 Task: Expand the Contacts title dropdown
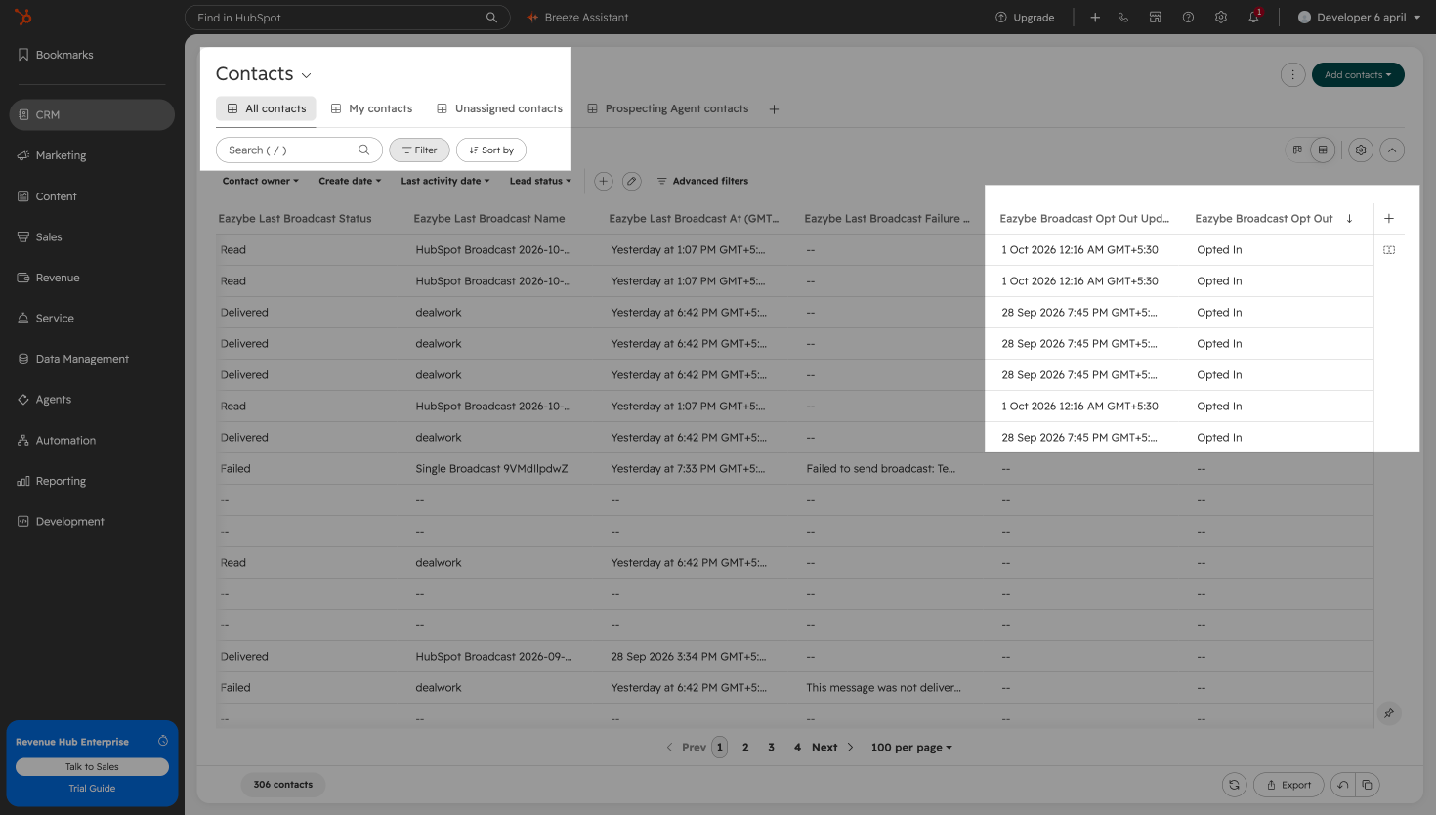(x=306, y=75)
